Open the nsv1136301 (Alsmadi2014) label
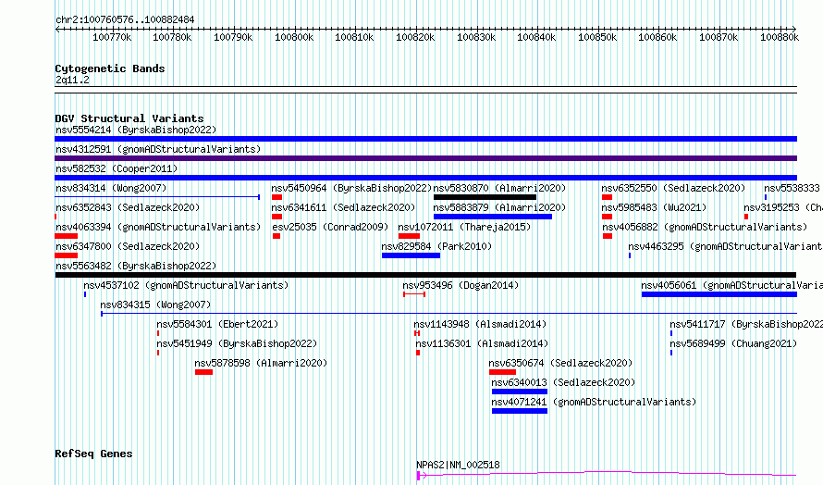This screenshot has width=823, height=485. [x=482, y=343]
